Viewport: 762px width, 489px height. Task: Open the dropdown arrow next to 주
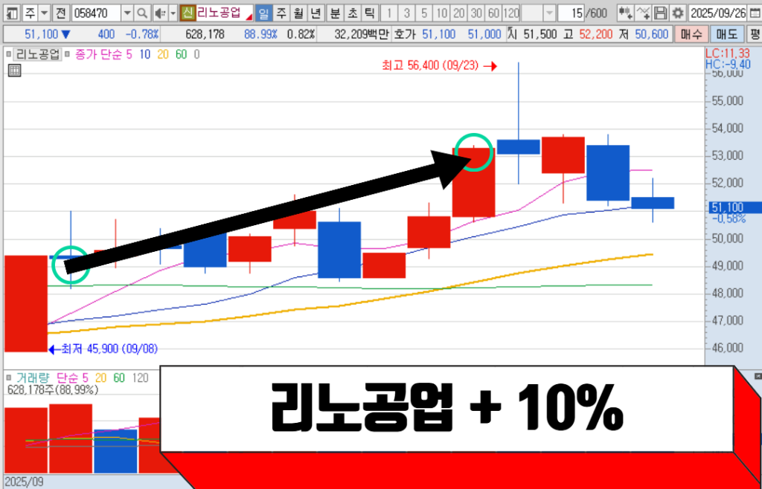coord(44,13)
